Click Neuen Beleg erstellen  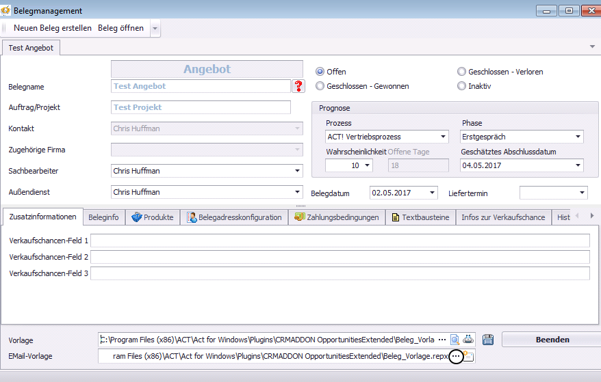[x=53, y=28]
